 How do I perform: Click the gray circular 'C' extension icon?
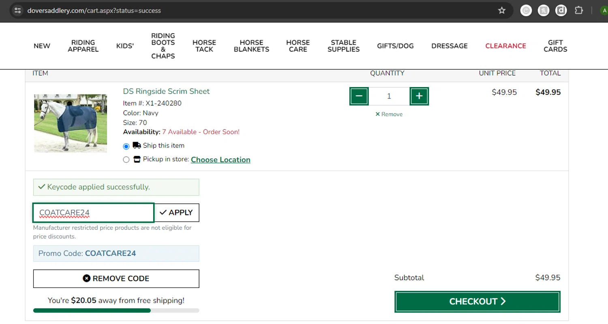[x=526, y=11]
